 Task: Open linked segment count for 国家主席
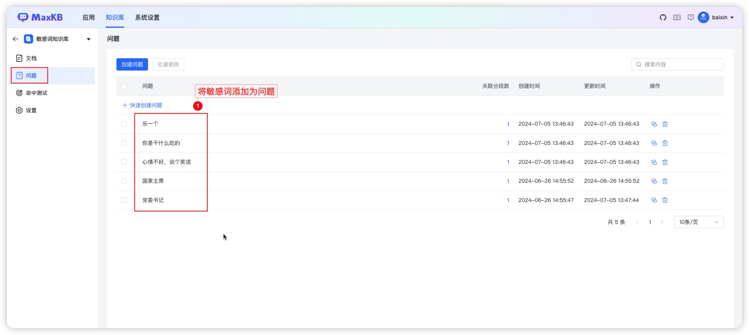click(x=508, y=181)
